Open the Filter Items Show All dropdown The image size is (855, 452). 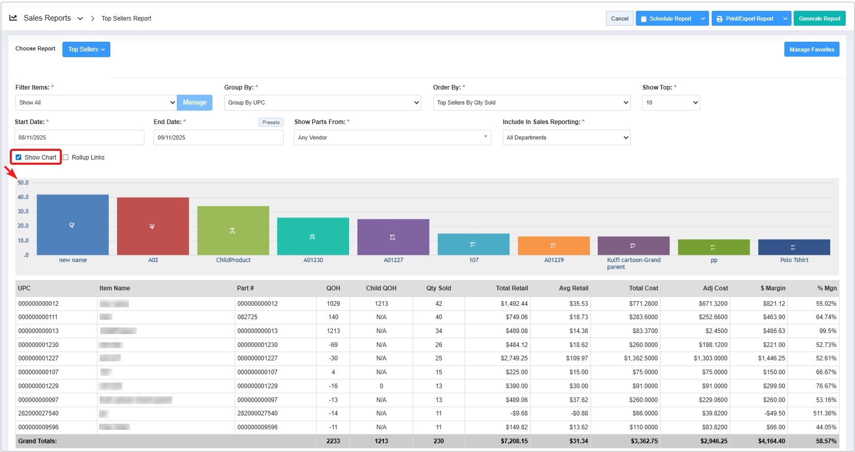[x=96, y=102]
